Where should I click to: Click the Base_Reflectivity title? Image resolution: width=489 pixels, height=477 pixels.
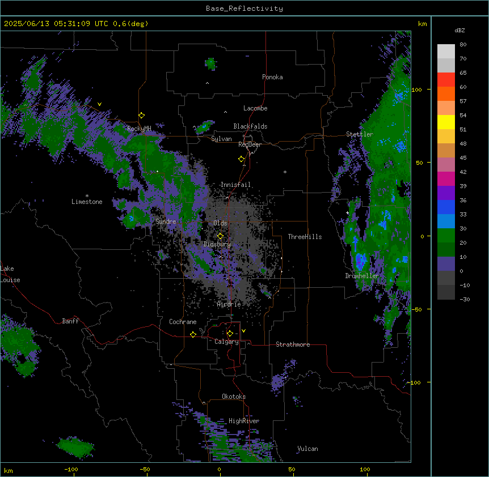244,8
